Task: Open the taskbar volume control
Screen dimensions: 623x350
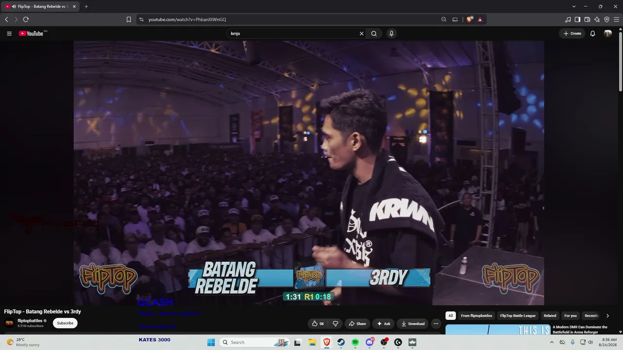Action: (590, 342)
